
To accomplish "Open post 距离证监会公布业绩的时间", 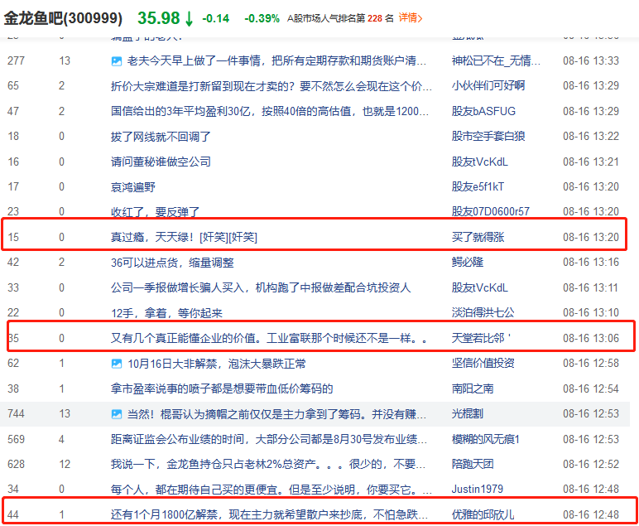I will pos(269,439).
